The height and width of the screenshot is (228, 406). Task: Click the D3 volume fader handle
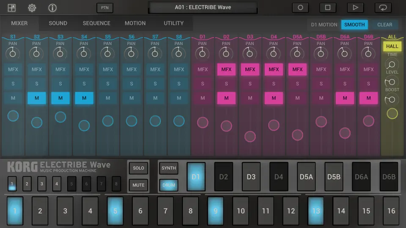(250, 136)
